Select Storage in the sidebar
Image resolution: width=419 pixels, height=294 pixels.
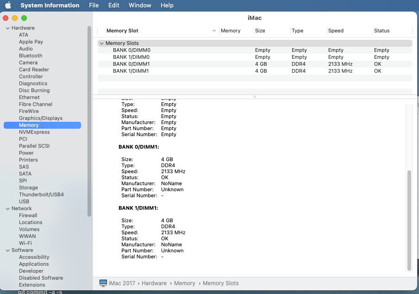click(29, 188)
